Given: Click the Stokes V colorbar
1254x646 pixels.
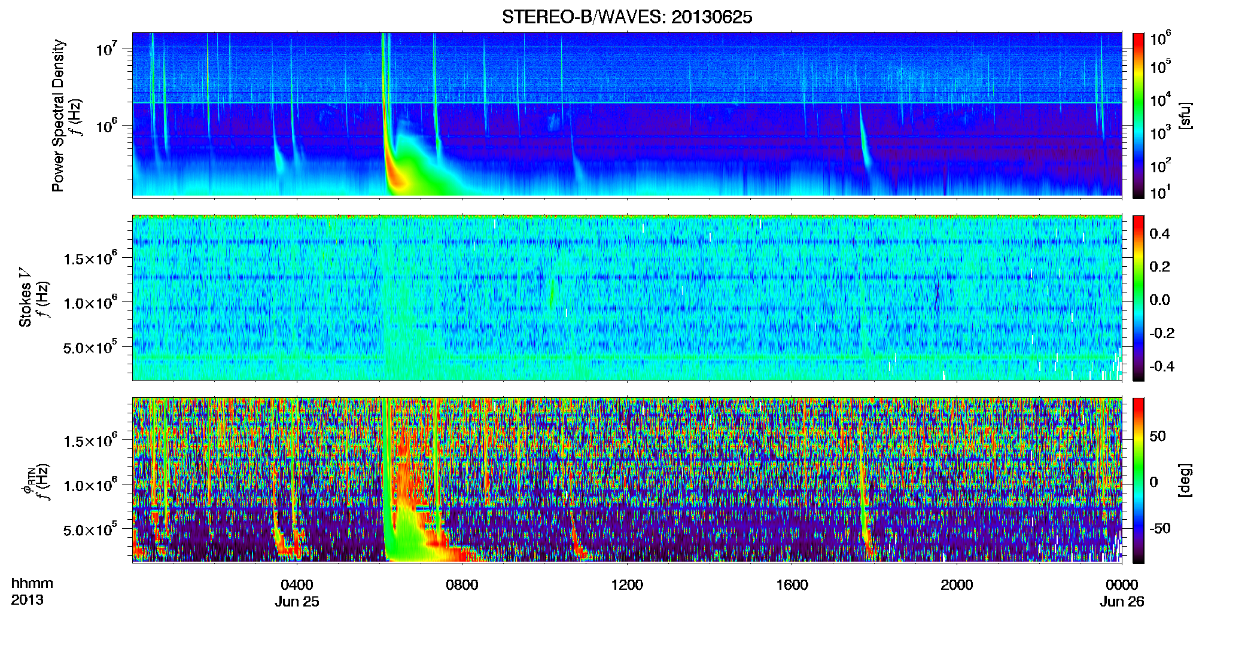Looking at the screenshot, I should pos(1139,298).
